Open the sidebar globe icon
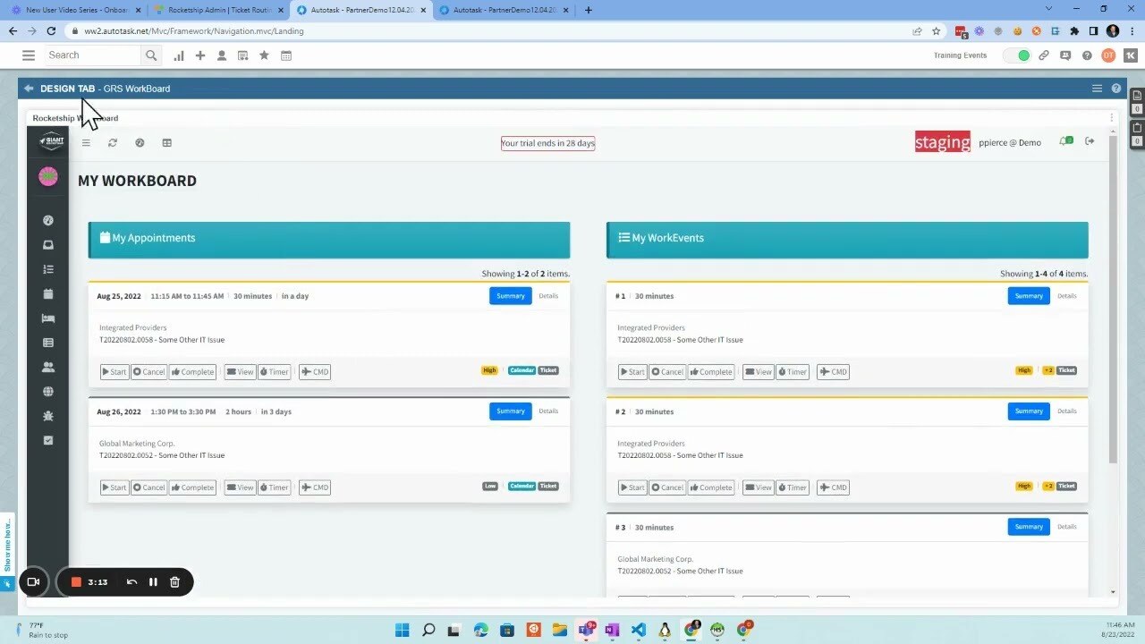The image size is (1145, 644). pos(48,392)
